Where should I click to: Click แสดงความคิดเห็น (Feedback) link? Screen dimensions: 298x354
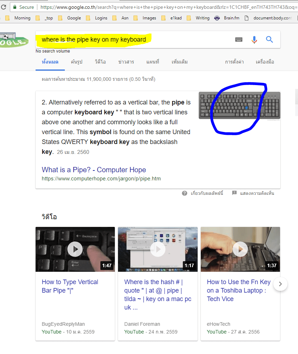257,193
